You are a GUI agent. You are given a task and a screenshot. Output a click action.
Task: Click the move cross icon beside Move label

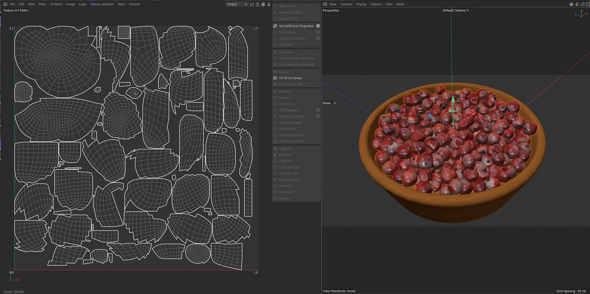click(x=335, y=103)
